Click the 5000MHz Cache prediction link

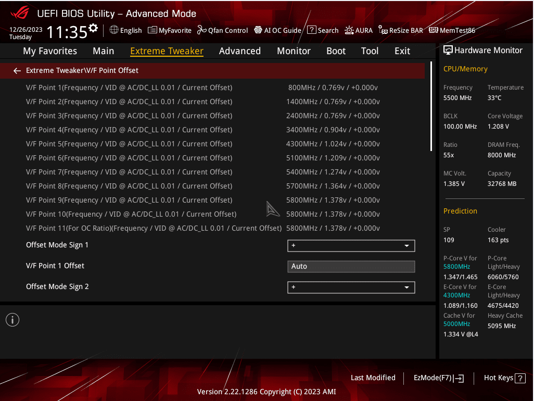[x=456, y=324]
